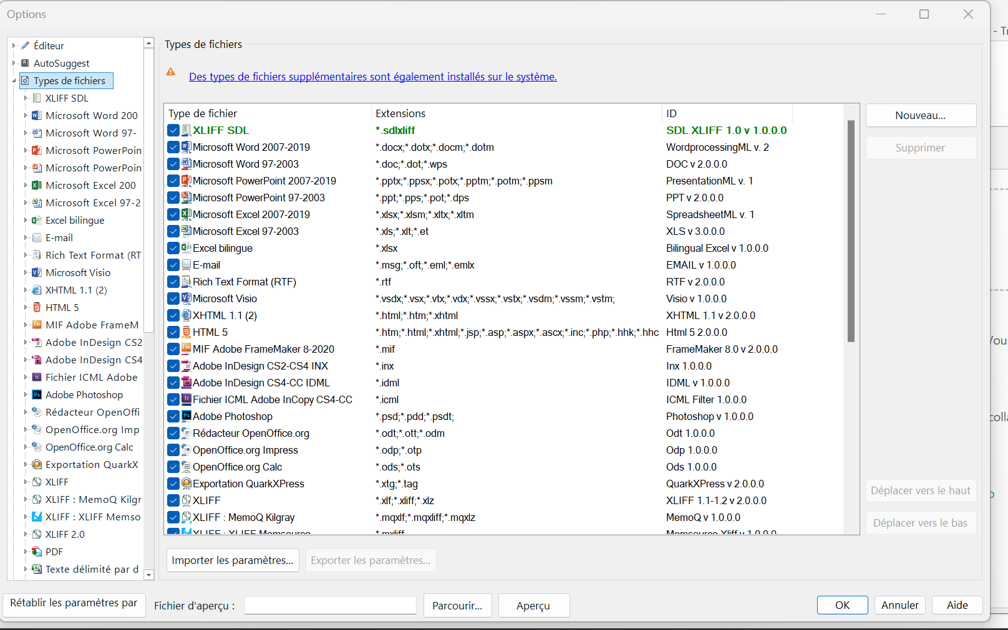1008x630 pixels.
Task: Toggle the OpenOffice.org Impress checkbox
Action: click(x=173, y=450)
